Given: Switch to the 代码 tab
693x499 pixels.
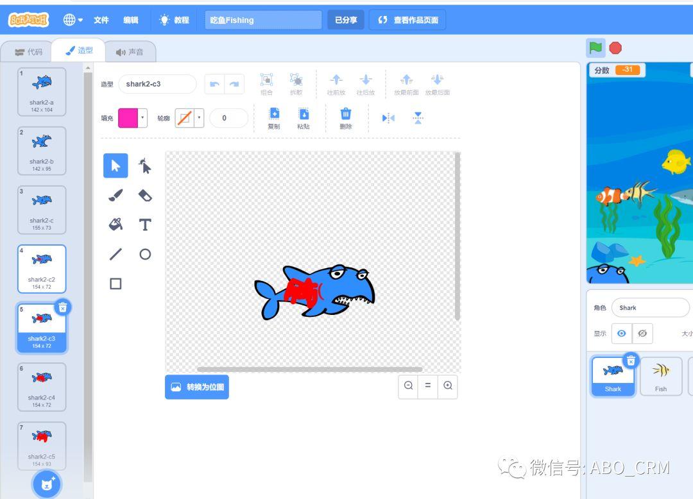Looking at the screenshot, I should pyautogui.click(x=28, y=52).
